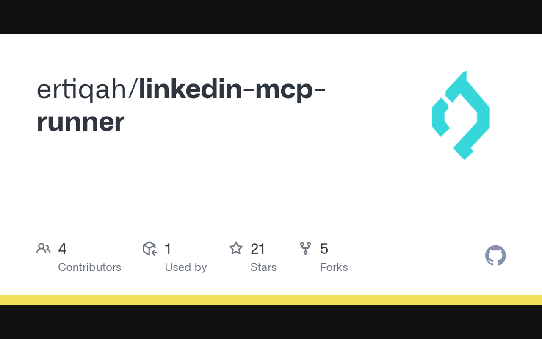Click the Used by package icon

click(x=150, y=248)
